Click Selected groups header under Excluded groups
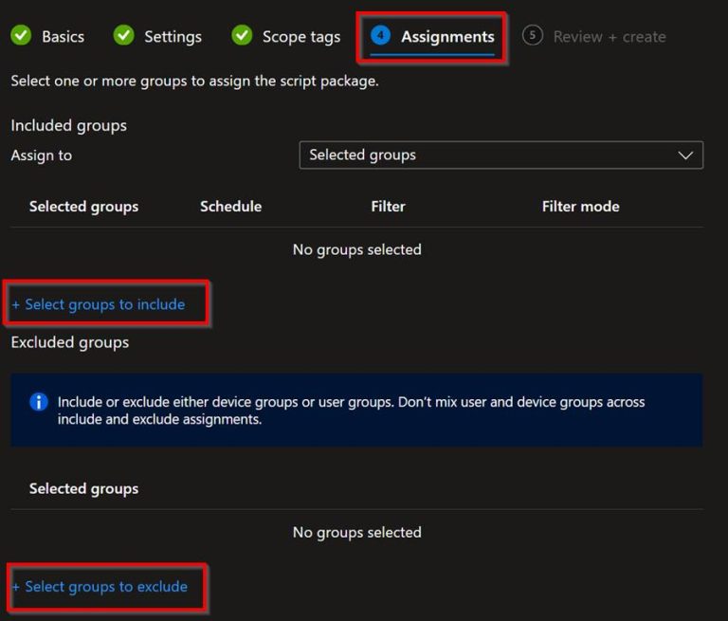Screen dimensions: 728x621 click(x=83, y=488)
